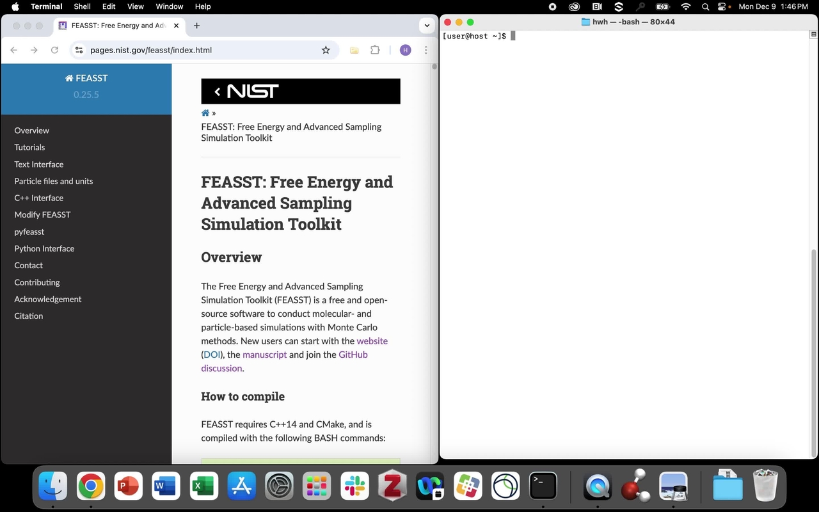Open the Terminal icon in the Dock

543,486
